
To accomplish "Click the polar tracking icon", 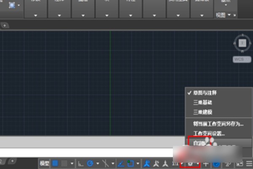I will tap(90, 163).
